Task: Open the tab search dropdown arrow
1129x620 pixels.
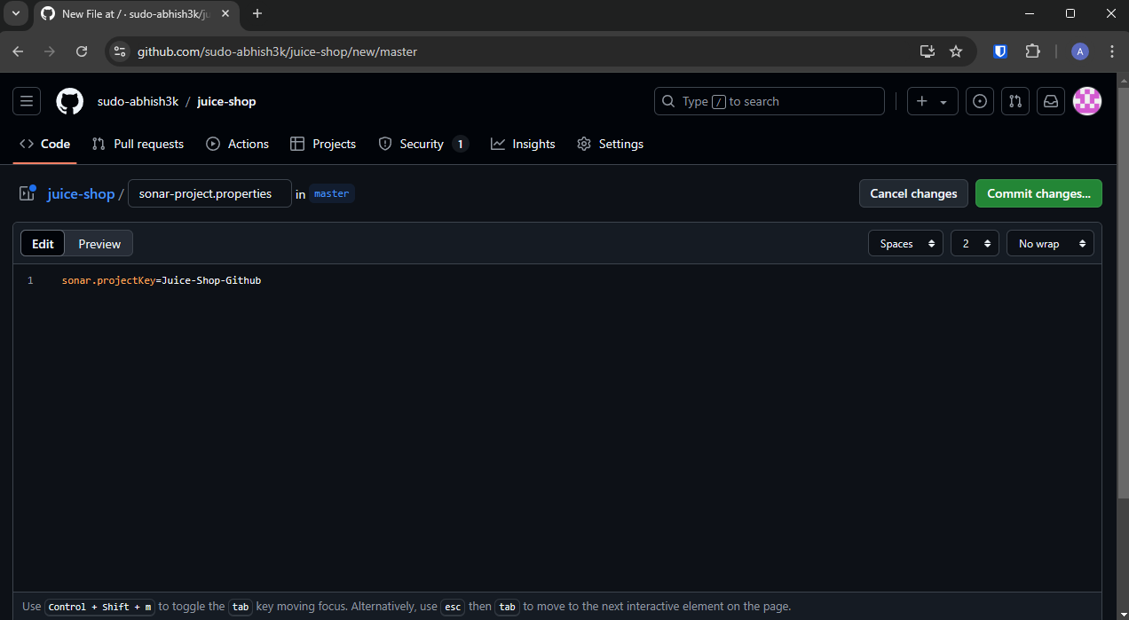Action: pos(15,13)
